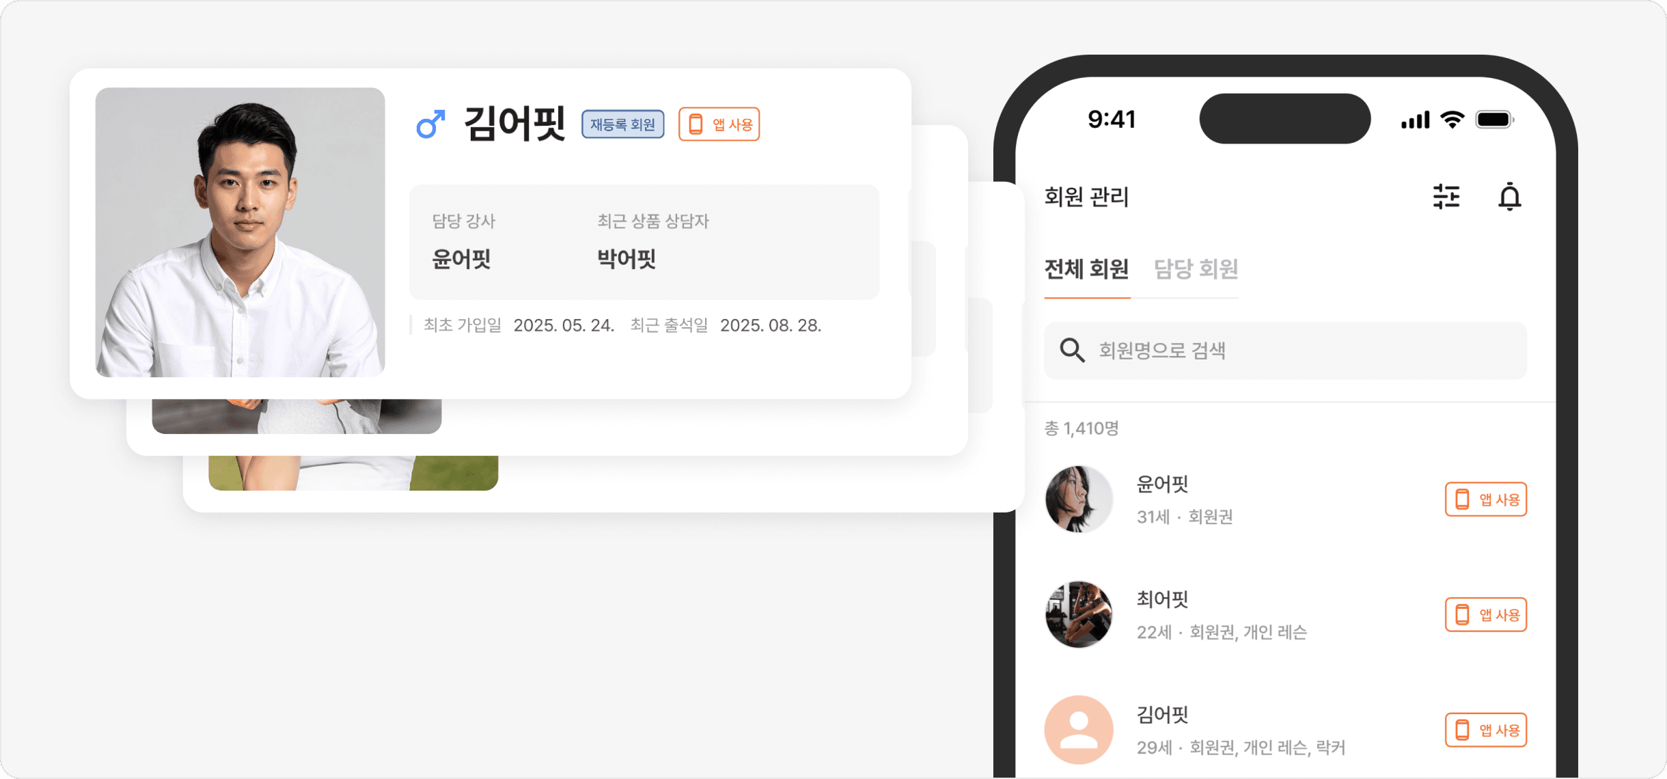This screenshot has width=1667, height=779.
Task: Tap the search magnifier icon in the search bar
Action: point(1072,351)
